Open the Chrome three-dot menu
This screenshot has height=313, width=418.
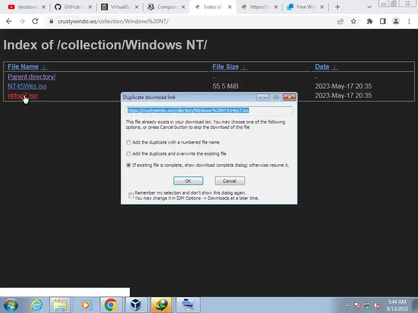point(409,21)
